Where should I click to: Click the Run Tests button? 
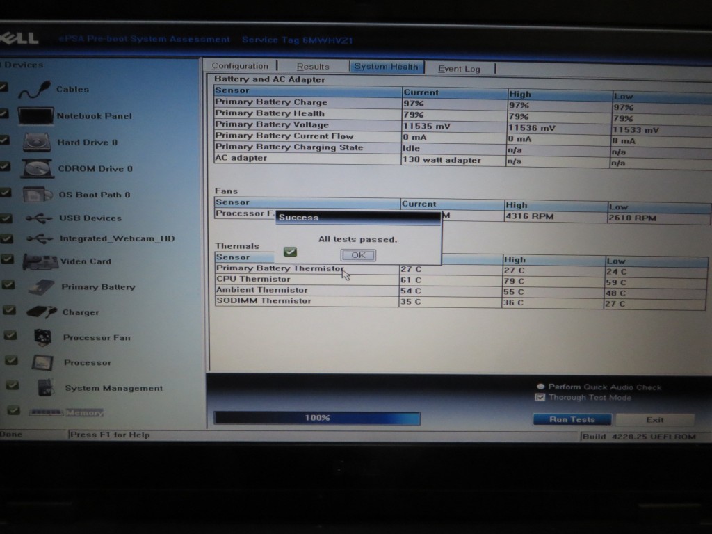pyautogui.click(x=572, y=419)
